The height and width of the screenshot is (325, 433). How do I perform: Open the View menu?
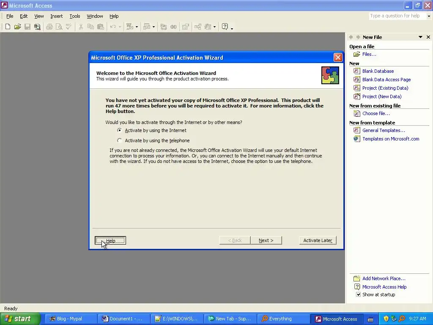pyautogui.click(x=39, y=16)
